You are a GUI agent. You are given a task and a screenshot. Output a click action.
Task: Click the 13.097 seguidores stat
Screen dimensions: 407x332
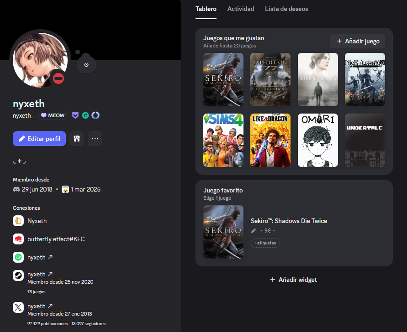click(x=89, y=324)
